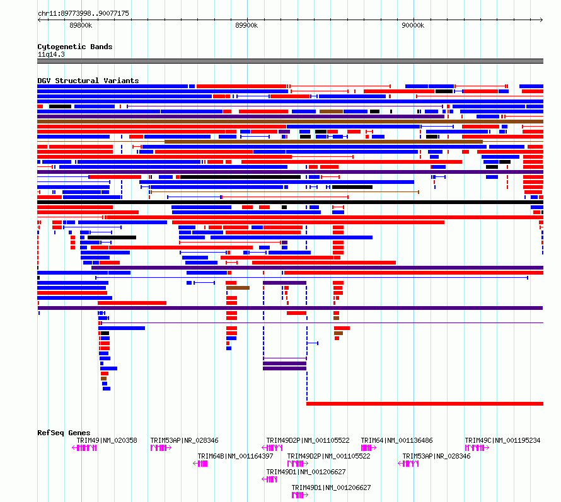This screenshot has width=561, height=502.
Task: Click the full-width black DGV variant bar
Action: point(290,202)
